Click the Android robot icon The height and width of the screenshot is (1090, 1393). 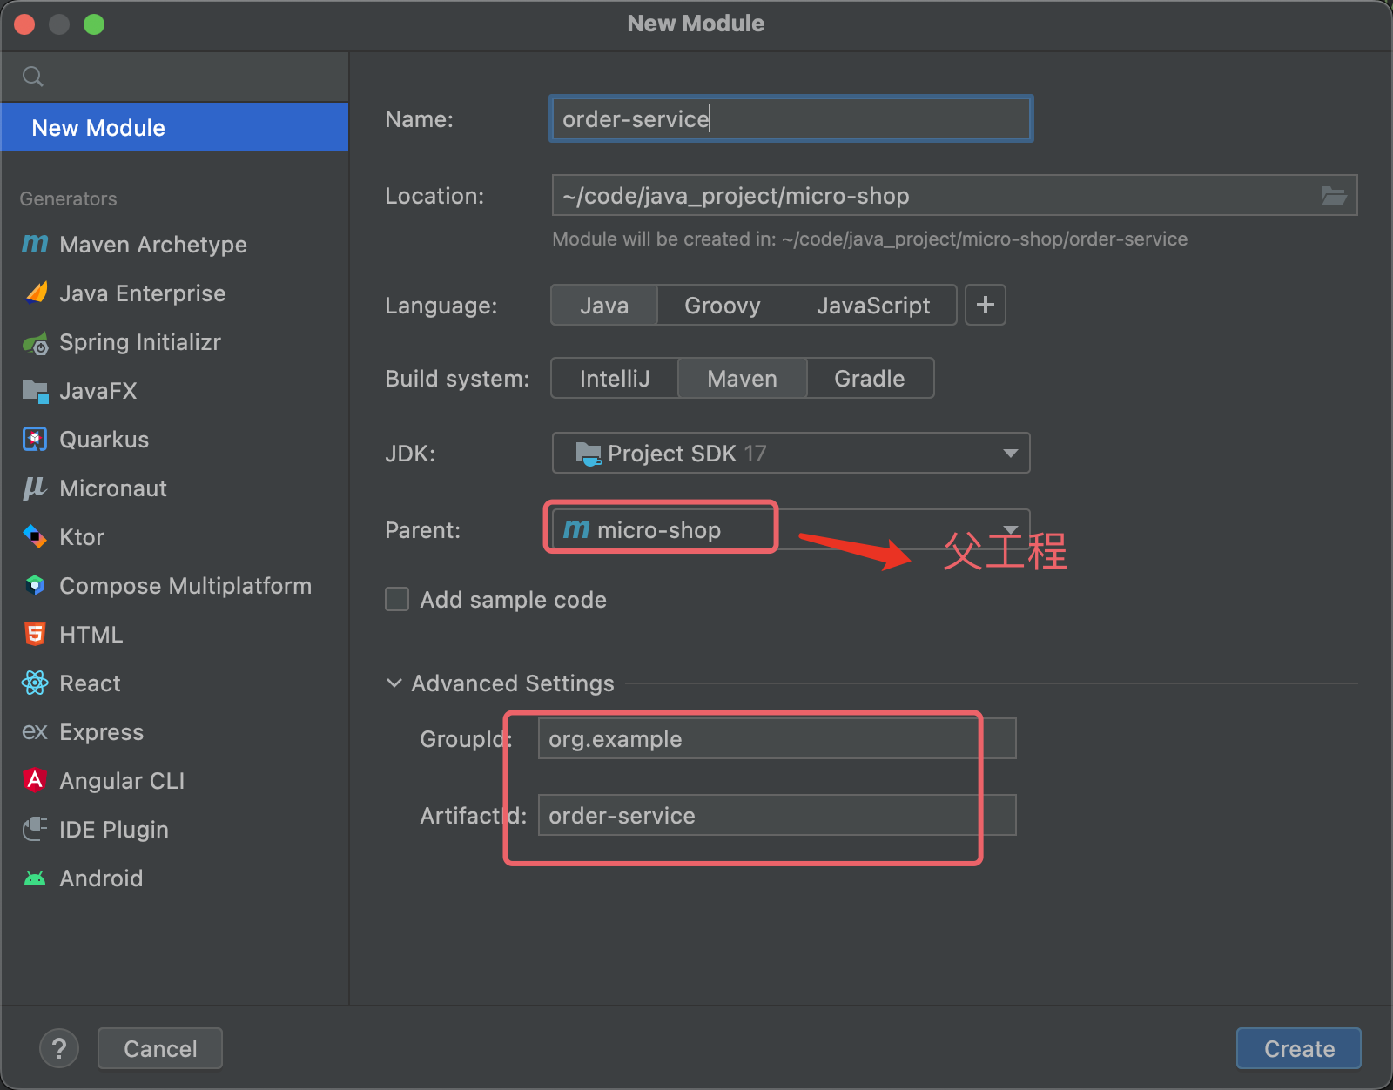(35, 878)
